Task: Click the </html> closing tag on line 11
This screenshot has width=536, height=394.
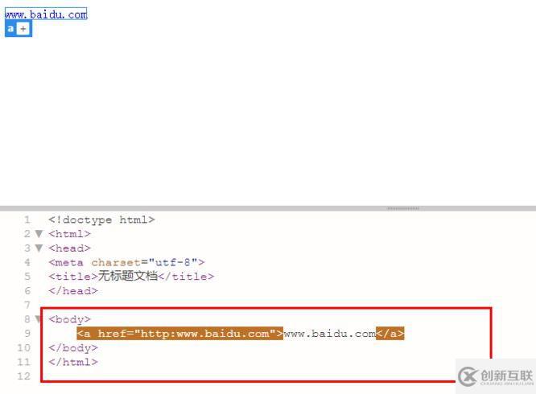Action: point(73,362)
